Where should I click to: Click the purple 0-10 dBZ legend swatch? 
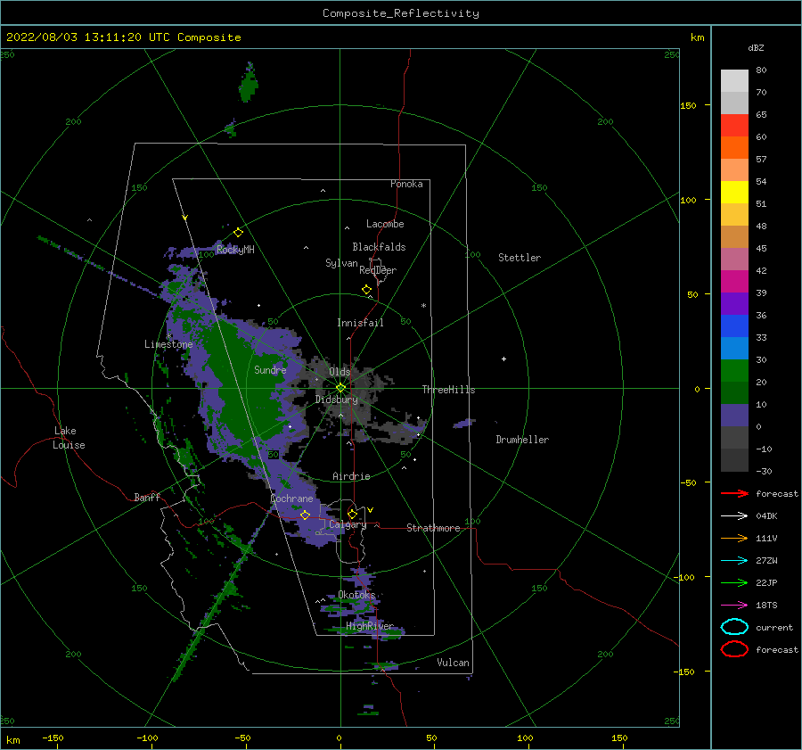[x=734, y=415]
